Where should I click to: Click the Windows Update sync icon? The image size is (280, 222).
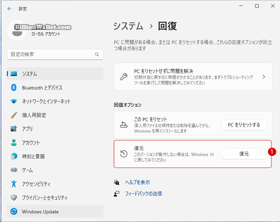click(x=14, y=211)
